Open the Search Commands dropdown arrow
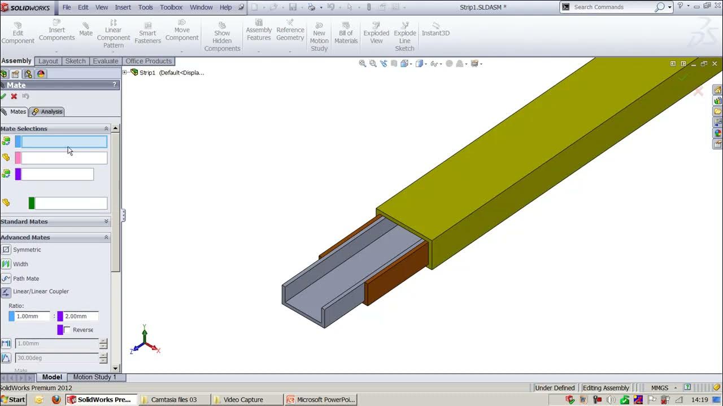 coord(670,7)
